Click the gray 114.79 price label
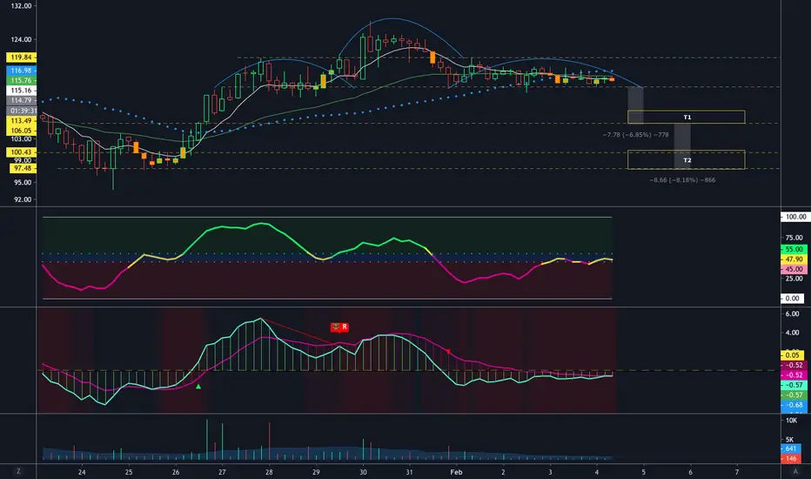 21,100
